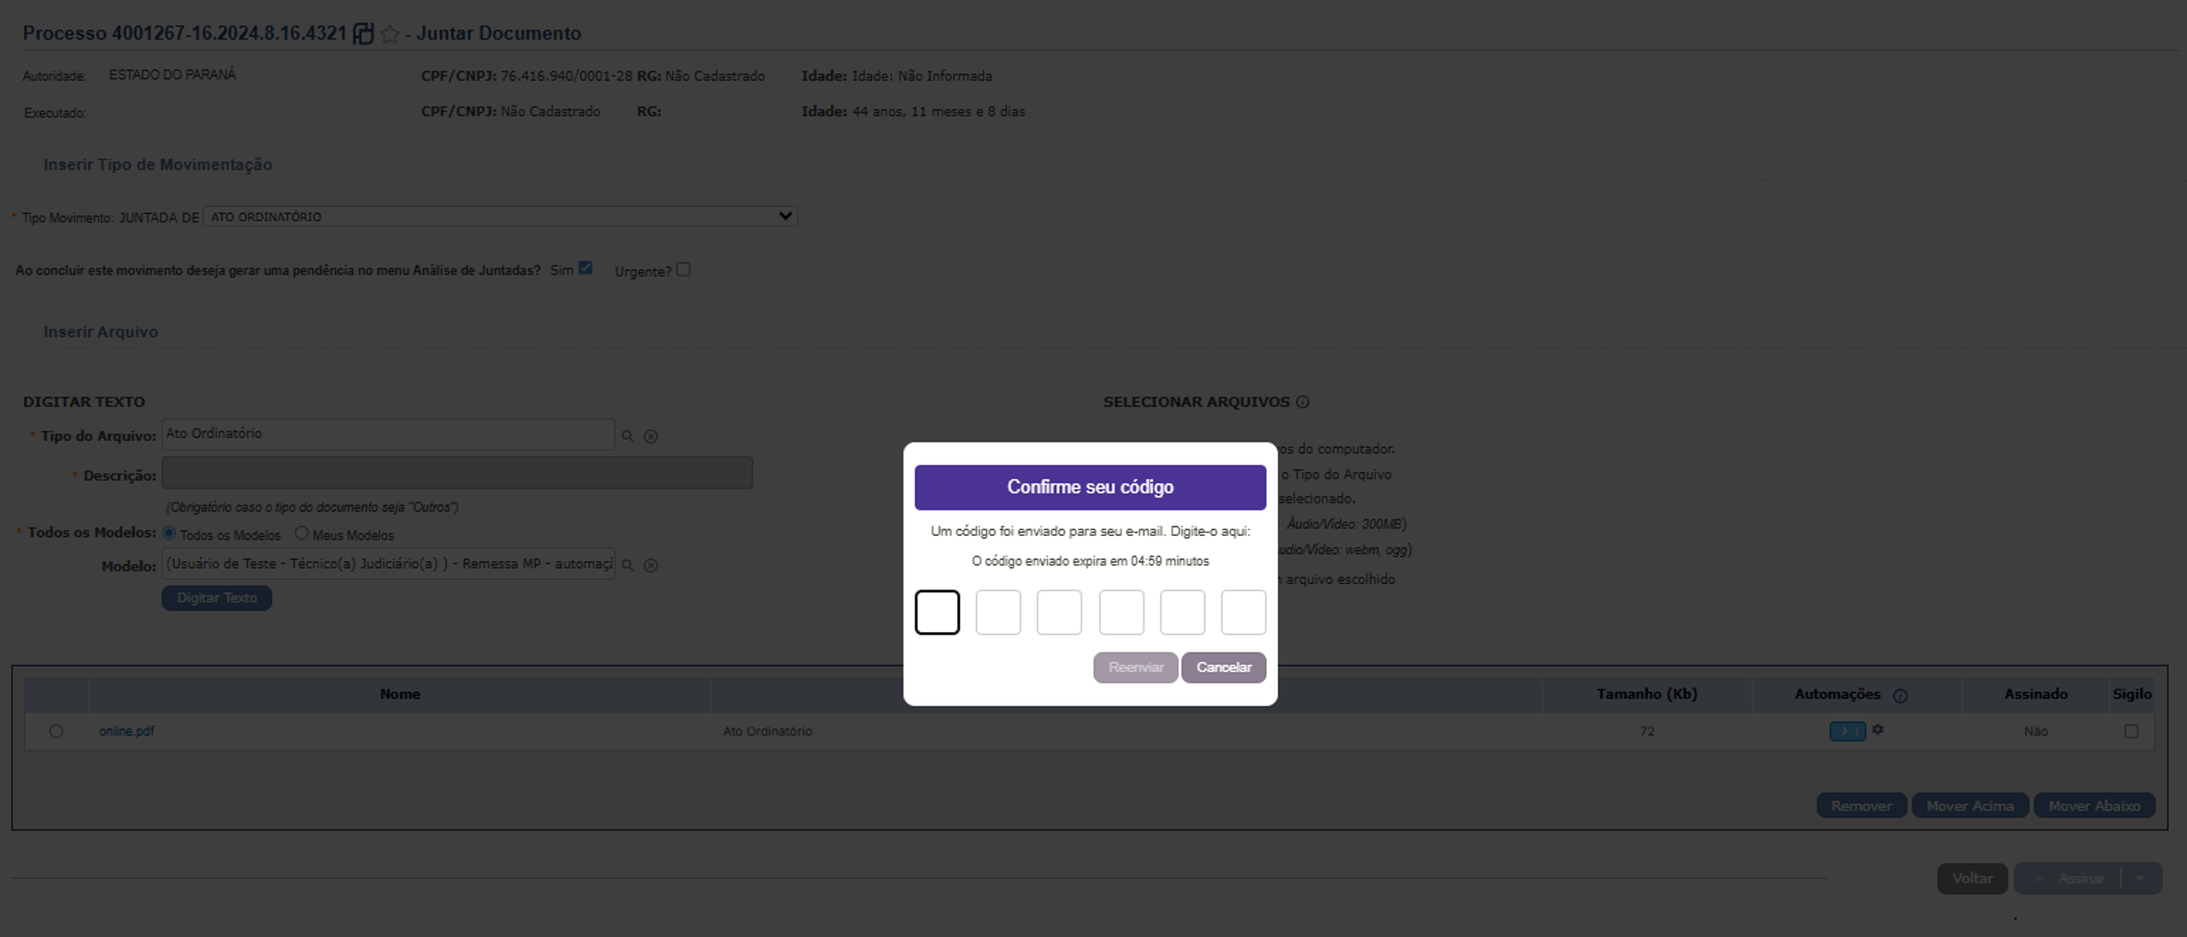
Task: Click the ESTADO DO PARANÁ authority text
Action: pos(172,75)
